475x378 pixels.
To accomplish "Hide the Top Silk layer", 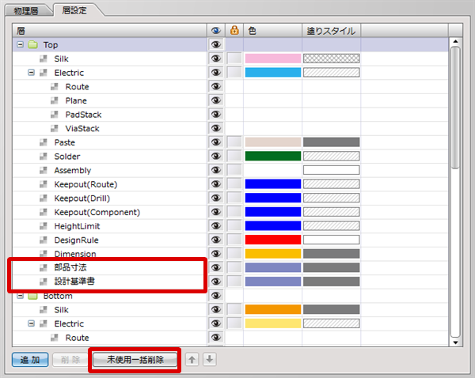I will pos(215,59).
